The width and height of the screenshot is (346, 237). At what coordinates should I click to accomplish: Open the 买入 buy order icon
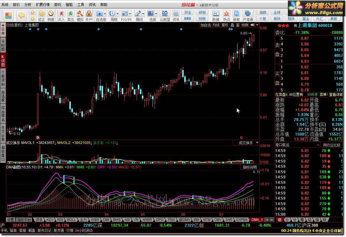tap(61, 13)
